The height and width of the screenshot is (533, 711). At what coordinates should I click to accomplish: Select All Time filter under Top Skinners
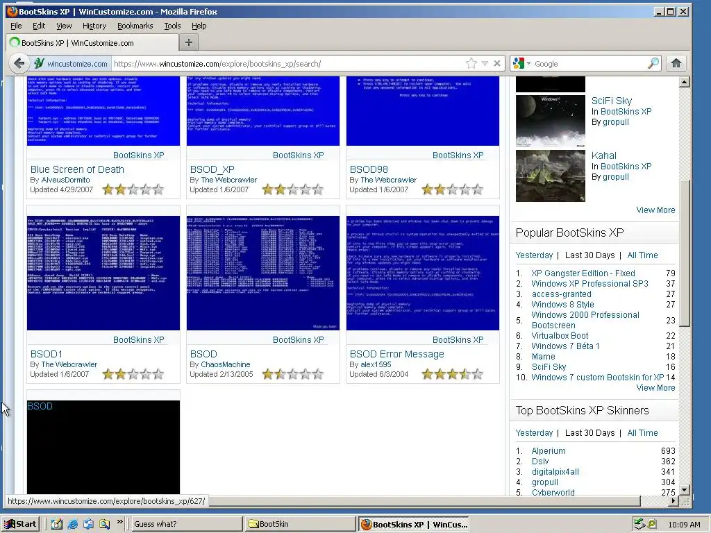642,433
